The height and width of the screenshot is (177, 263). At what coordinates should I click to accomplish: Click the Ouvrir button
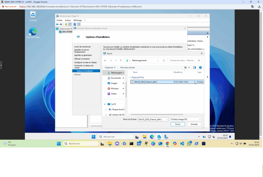[x=178, y=124]
